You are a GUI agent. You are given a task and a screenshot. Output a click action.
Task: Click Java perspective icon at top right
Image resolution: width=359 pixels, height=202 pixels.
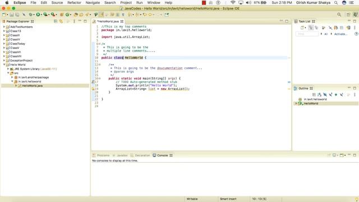click(355, 15)
